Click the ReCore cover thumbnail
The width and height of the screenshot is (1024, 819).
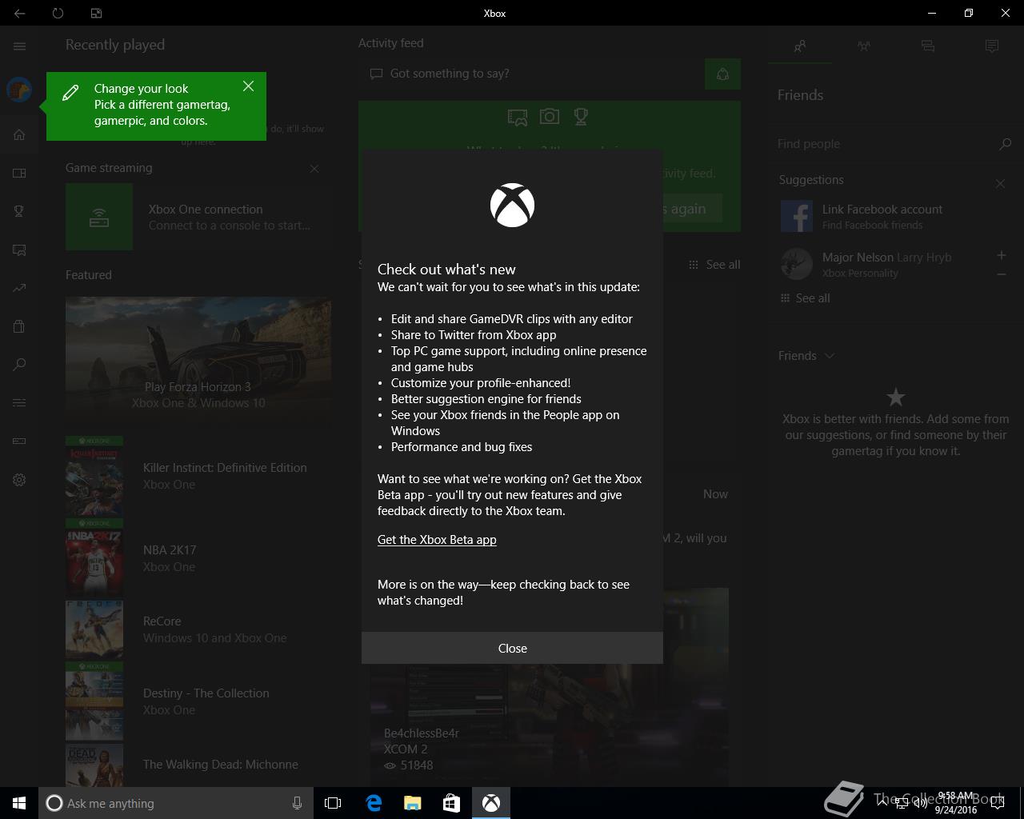94,629
